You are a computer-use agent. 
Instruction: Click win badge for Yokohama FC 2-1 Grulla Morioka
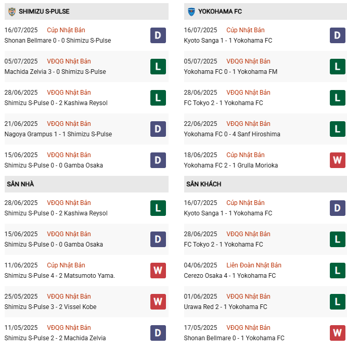(x=337, y=160)
